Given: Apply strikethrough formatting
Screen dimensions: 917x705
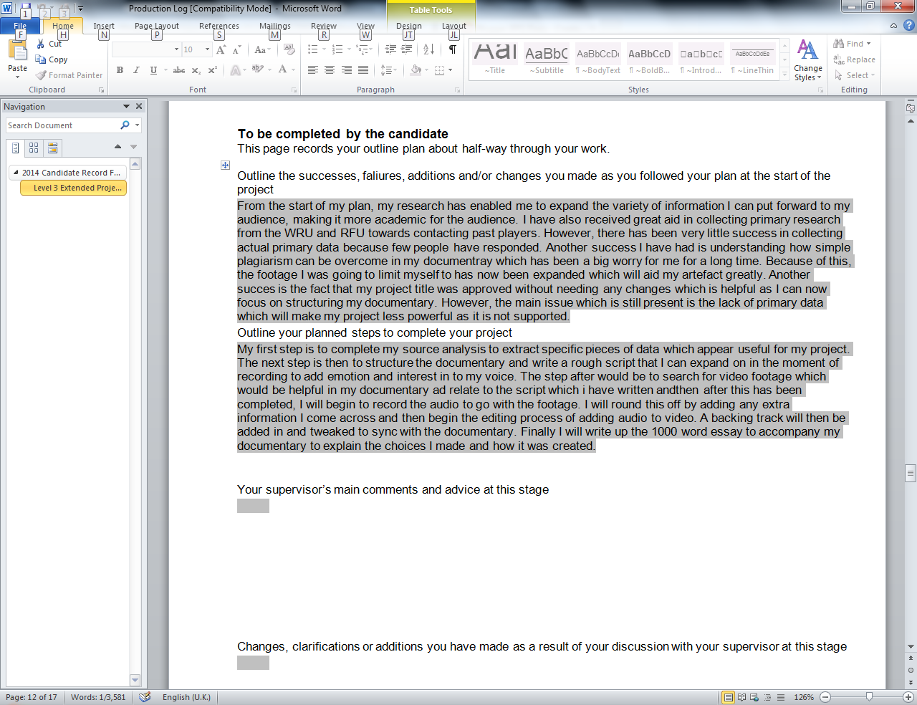Looking at the screenshot, I should tap(178, 70).
